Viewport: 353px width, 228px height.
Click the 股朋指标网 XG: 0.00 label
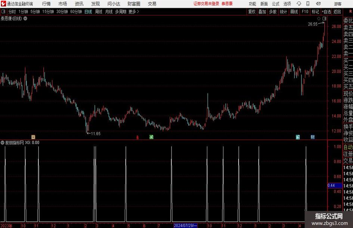pos(22,143)
